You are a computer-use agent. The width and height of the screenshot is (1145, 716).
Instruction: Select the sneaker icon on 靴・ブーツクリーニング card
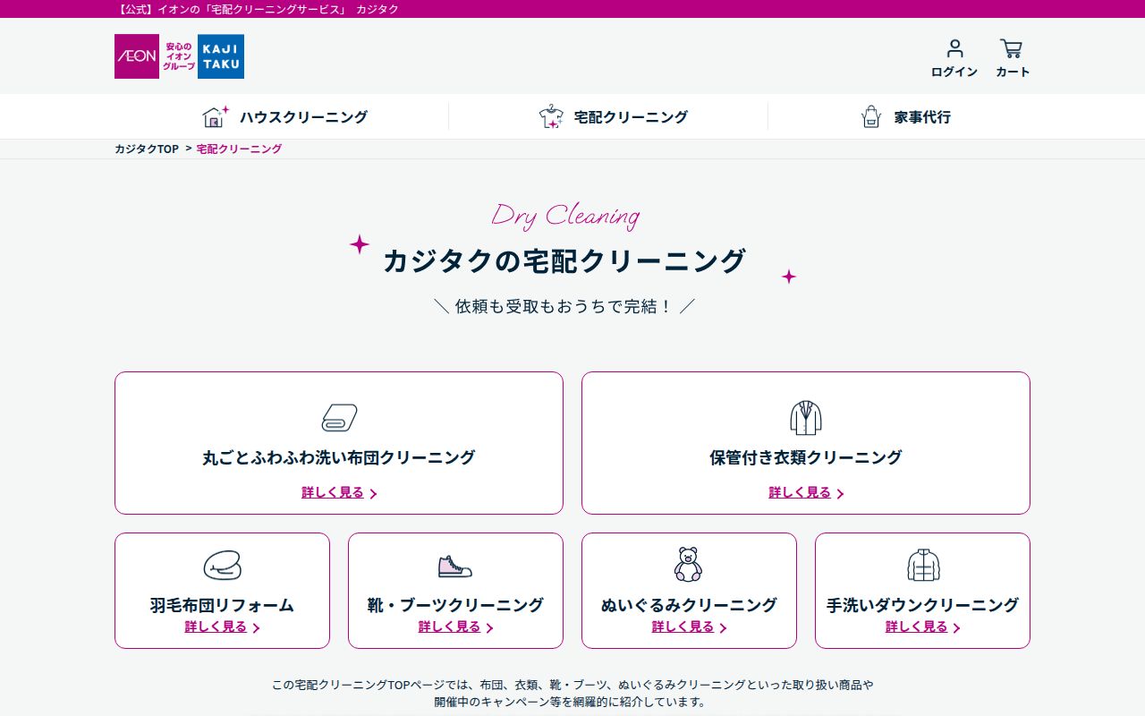(455, 566)
